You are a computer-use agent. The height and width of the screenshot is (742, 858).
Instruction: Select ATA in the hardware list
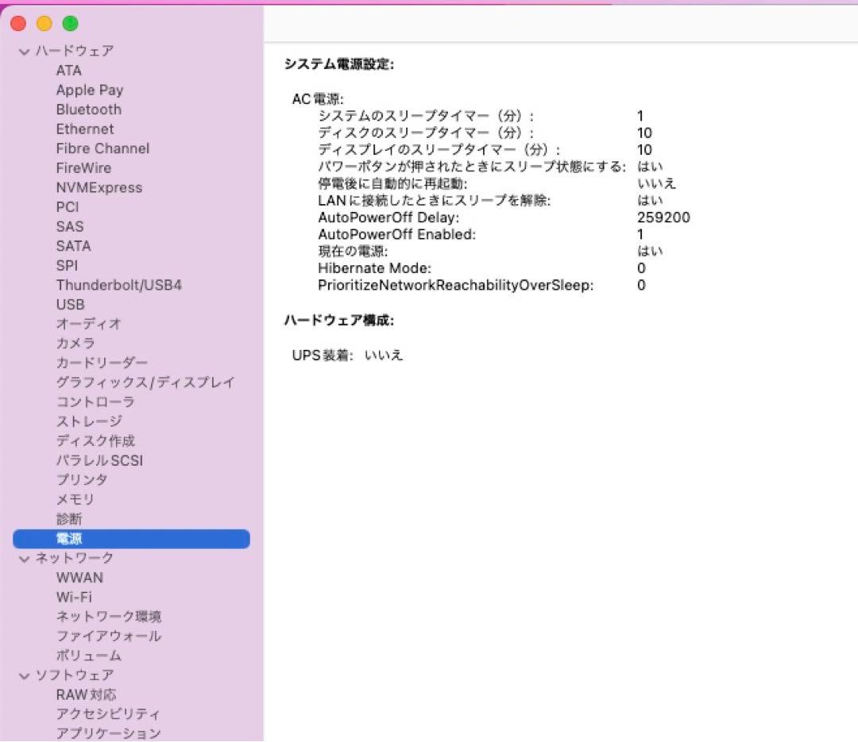tap(68, 70)
